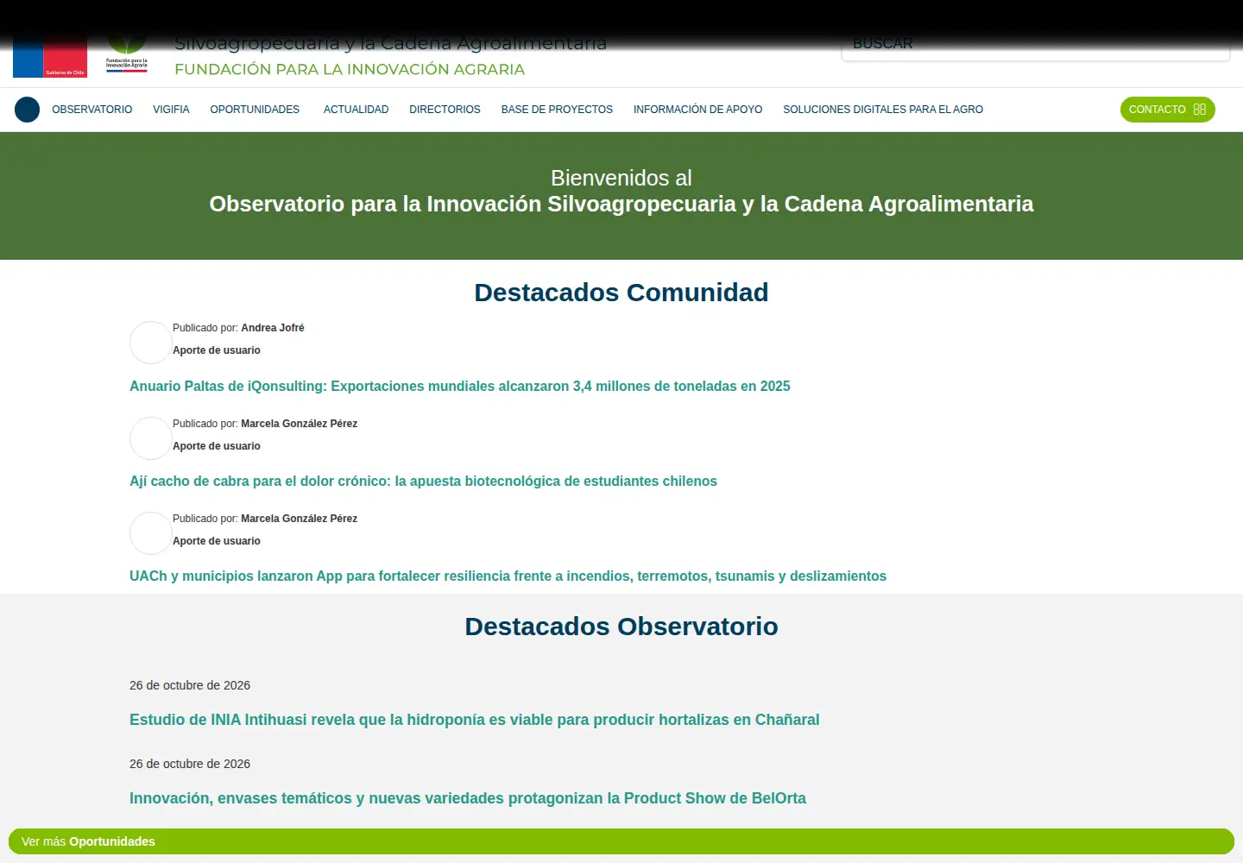Go to the VIGIFIA menu item
1243x863 pixels.
click(x=171, y=110)
